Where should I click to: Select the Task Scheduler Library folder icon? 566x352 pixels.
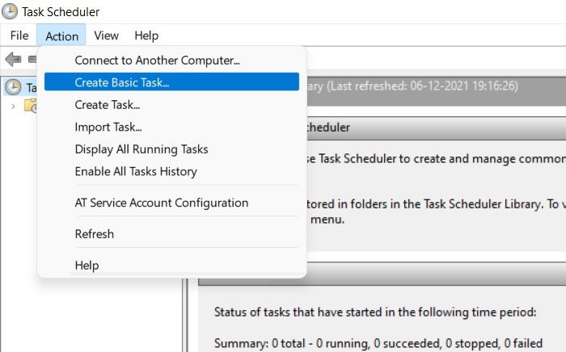pyautogui.click(x=31, y=106)
